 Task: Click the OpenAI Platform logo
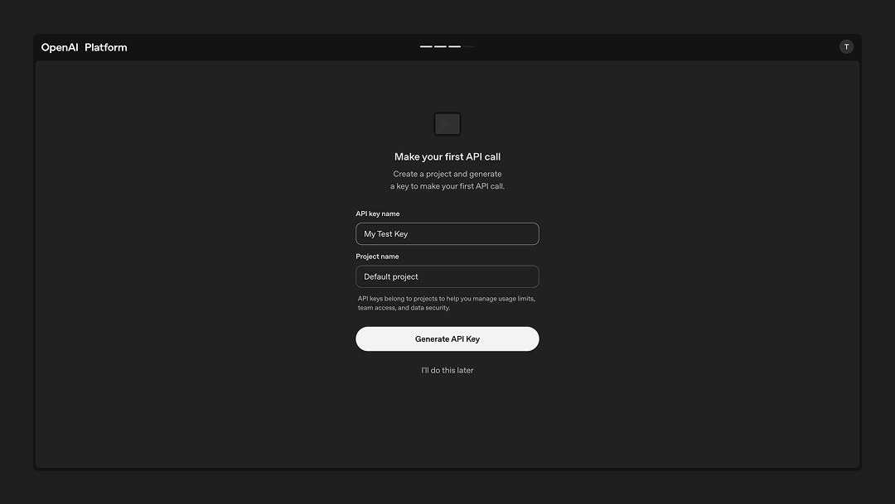coord(84,47)
